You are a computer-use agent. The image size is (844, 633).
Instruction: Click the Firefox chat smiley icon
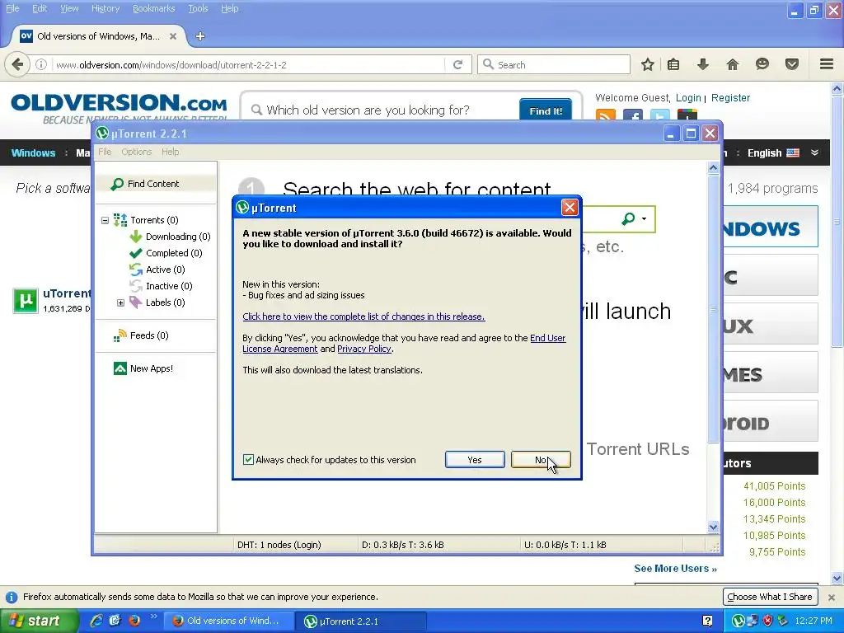(762, 64)
